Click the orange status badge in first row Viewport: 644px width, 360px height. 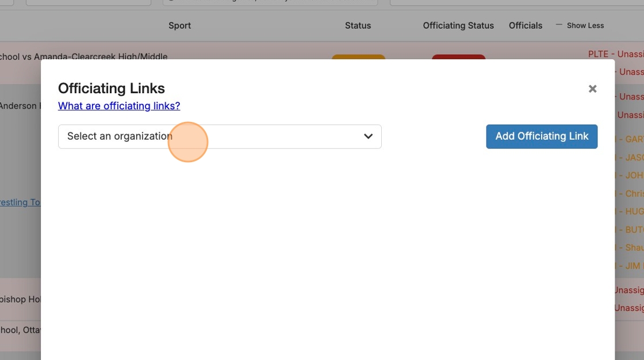(x=358, y=57)
